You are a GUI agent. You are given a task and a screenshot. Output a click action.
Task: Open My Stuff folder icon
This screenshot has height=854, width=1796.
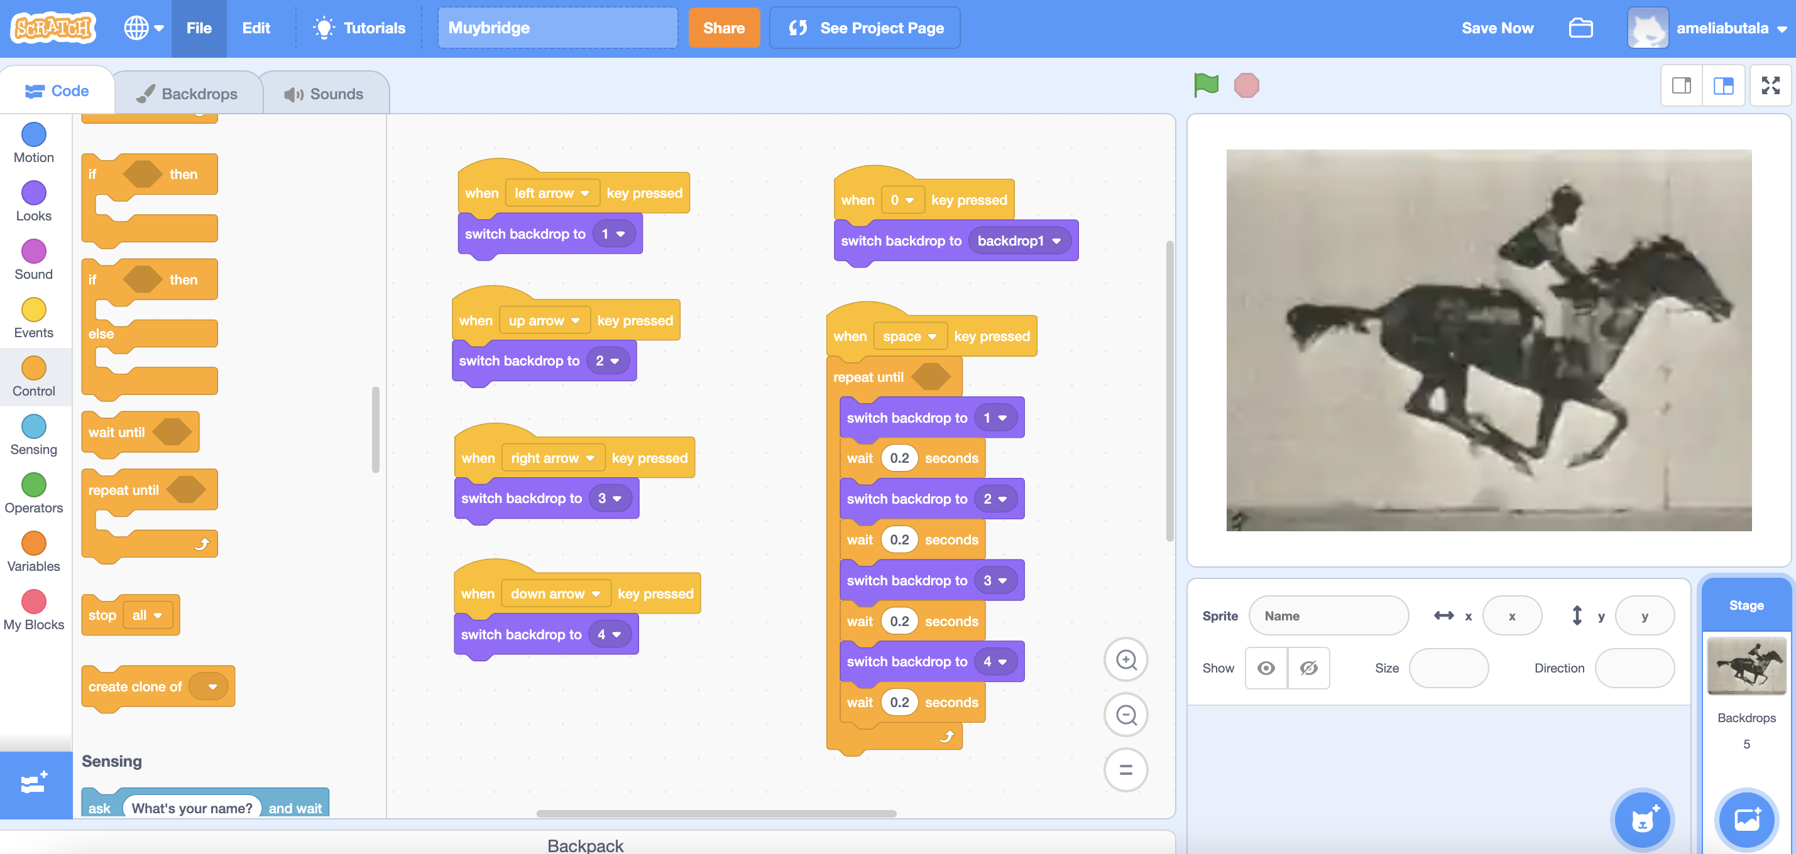point(1580,28)
